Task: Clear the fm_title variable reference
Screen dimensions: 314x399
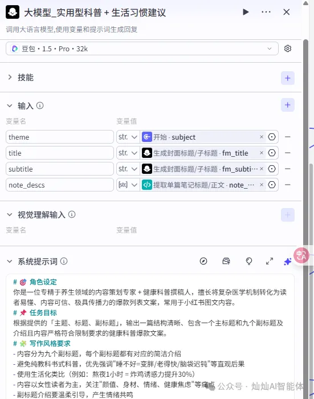Action: click(x=262, y=153)
